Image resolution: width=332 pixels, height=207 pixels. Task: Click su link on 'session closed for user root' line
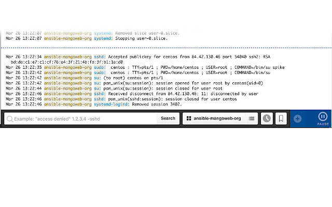tap(98, 88)
